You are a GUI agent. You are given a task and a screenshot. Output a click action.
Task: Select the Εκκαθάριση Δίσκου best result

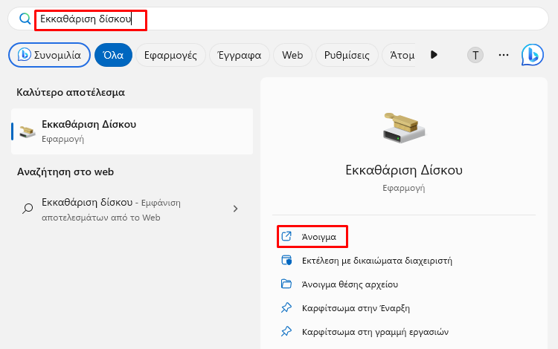132,131
